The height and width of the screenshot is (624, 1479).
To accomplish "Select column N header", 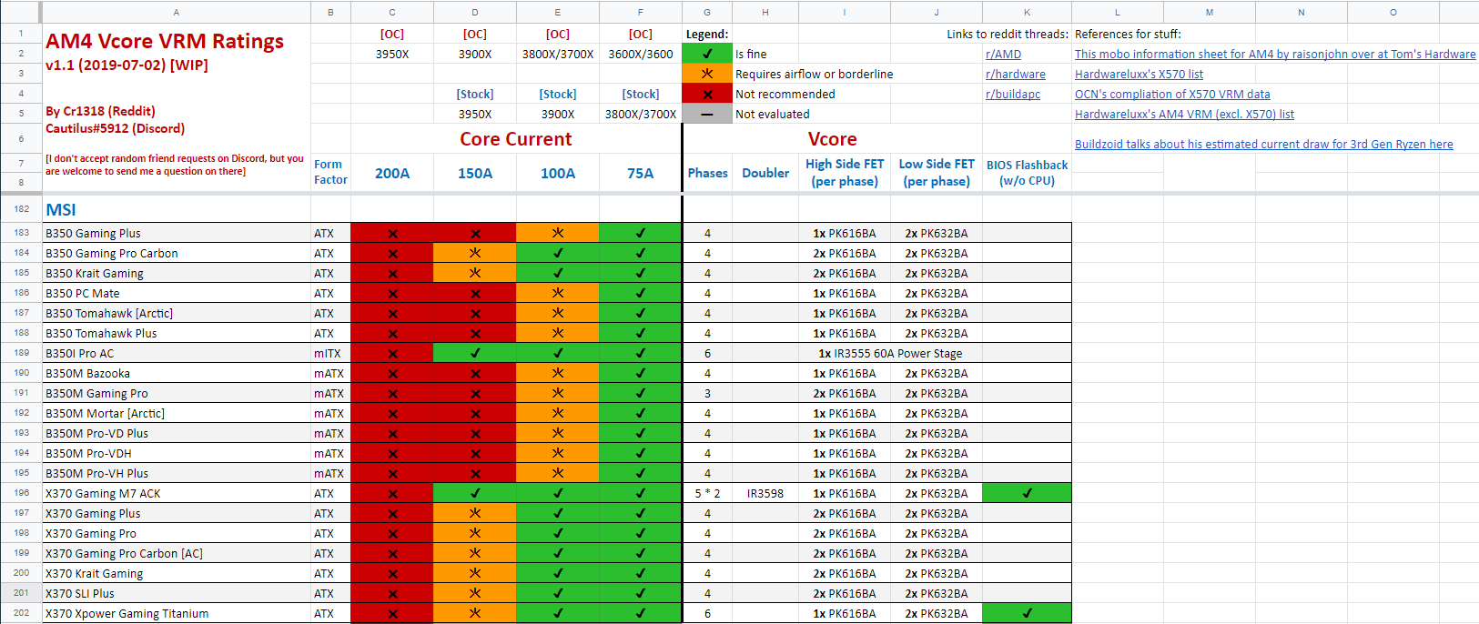I will (1302, 12).
